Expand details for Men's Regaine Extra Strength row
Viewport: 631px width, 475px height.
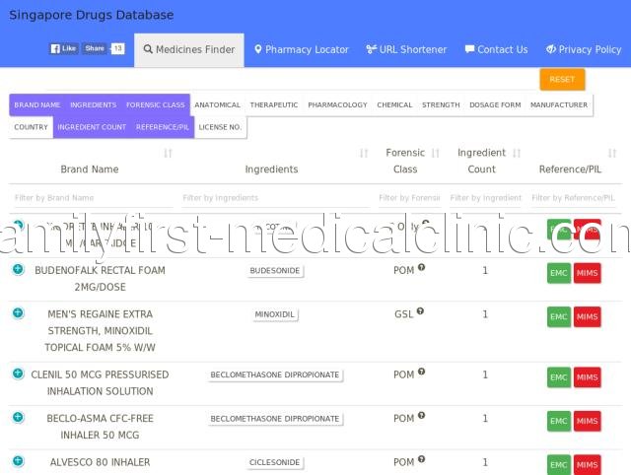[18, 312]
